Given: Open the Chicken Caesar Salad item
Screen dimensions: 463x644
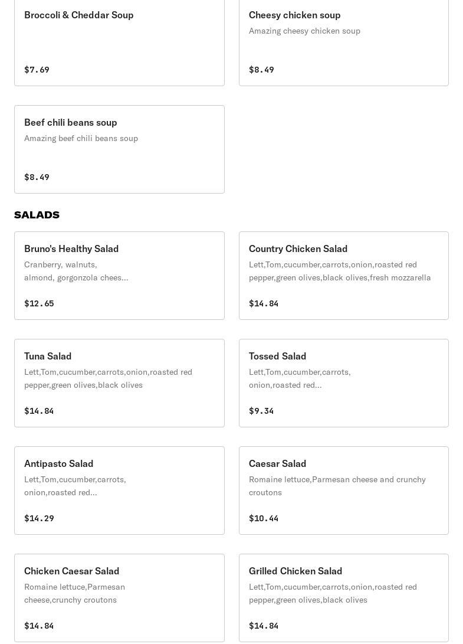Looking at the screenshot, I should click(x=119, y=598).
